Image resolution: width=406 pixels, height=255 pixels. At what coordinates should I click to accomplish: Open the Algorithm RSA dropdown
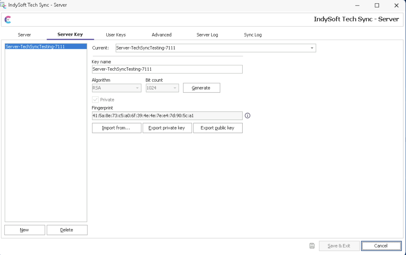click(x=116, y=88)
